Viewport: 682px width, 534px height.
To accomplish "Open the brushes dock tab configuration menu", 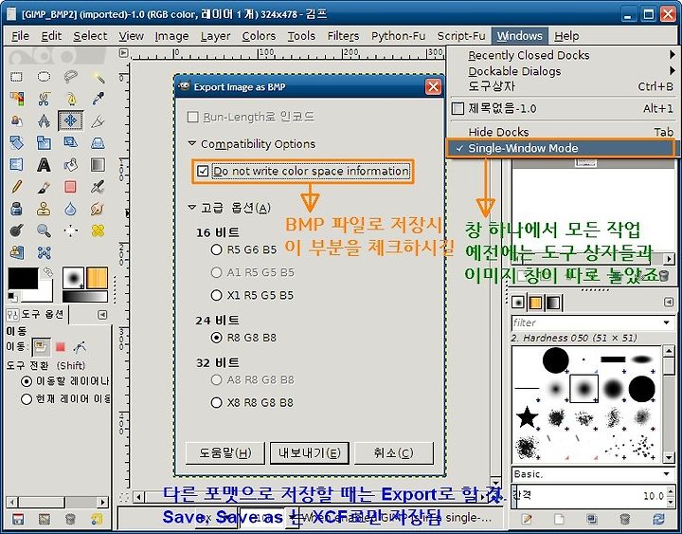I will point(669,302).
